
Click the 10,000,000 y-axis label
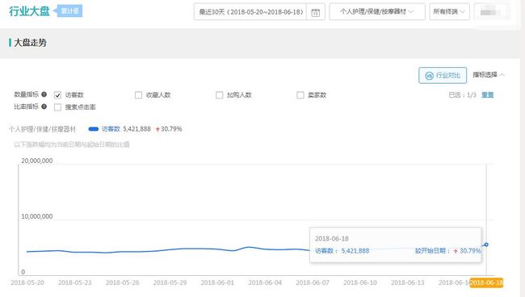click(37, 216)
